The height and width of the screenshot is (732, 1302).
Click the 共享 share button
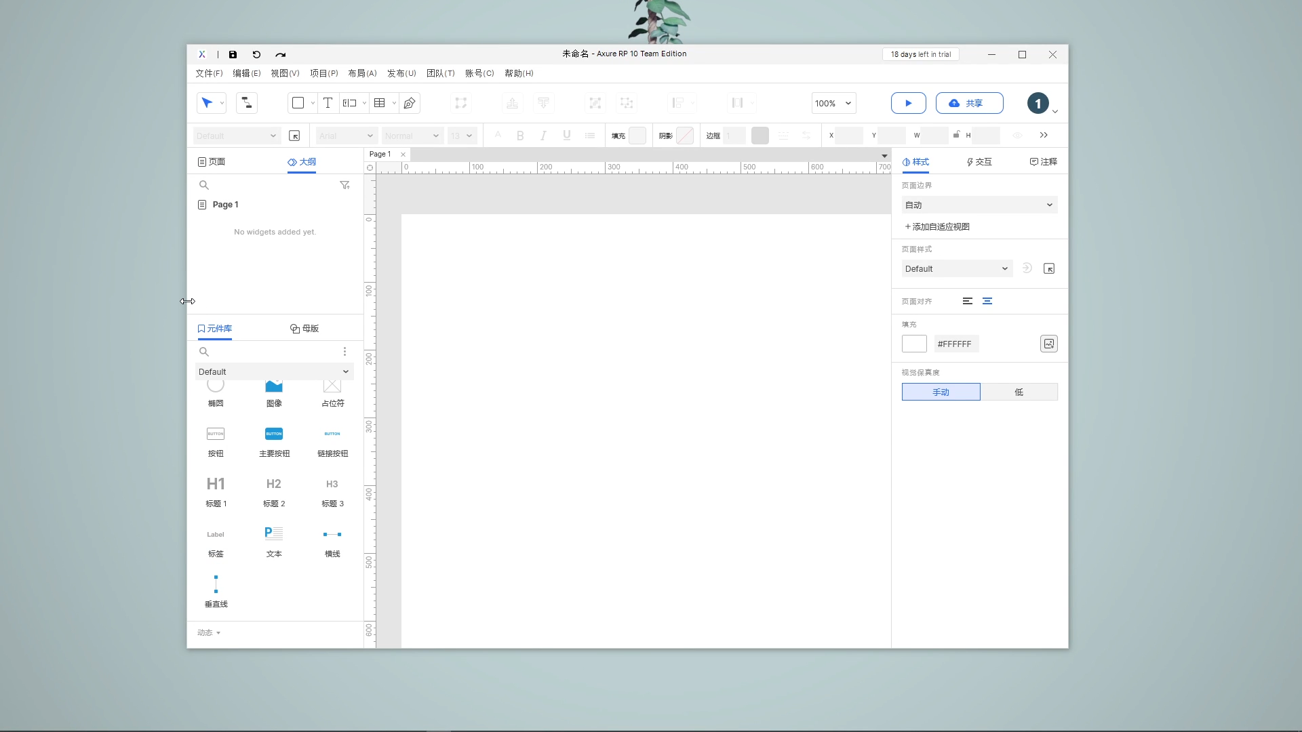[x=969, y=103]
